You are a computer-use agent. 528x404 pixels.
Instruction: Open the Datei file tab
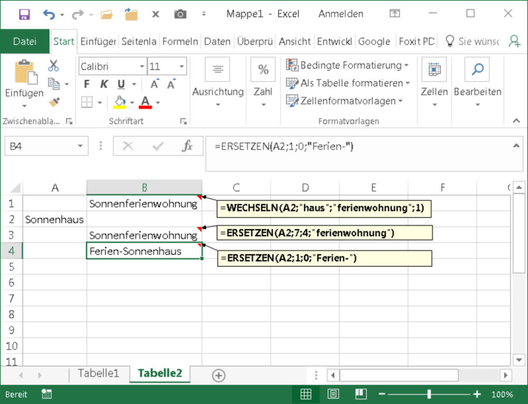click(25, 41)
